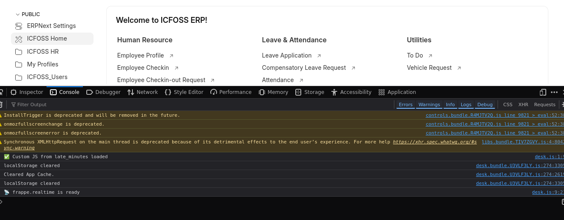The image size is (564, 220).
Task: Open source link for onmozfullscreenerror warning
Action: tap(495, 133)
